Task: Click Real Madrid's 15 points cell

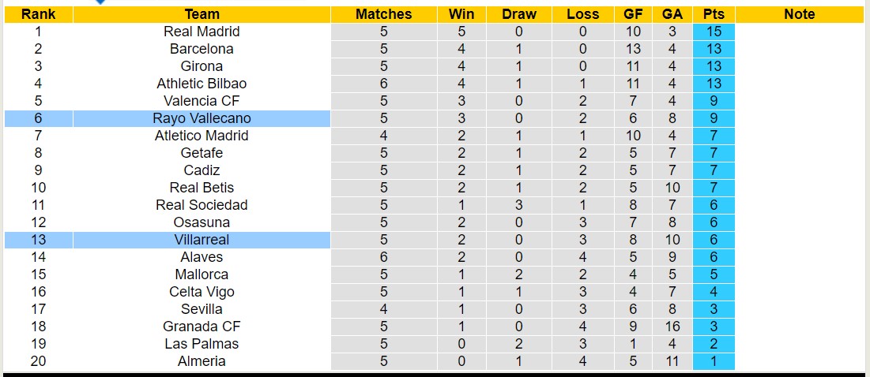Action: [x=714, y=32]
